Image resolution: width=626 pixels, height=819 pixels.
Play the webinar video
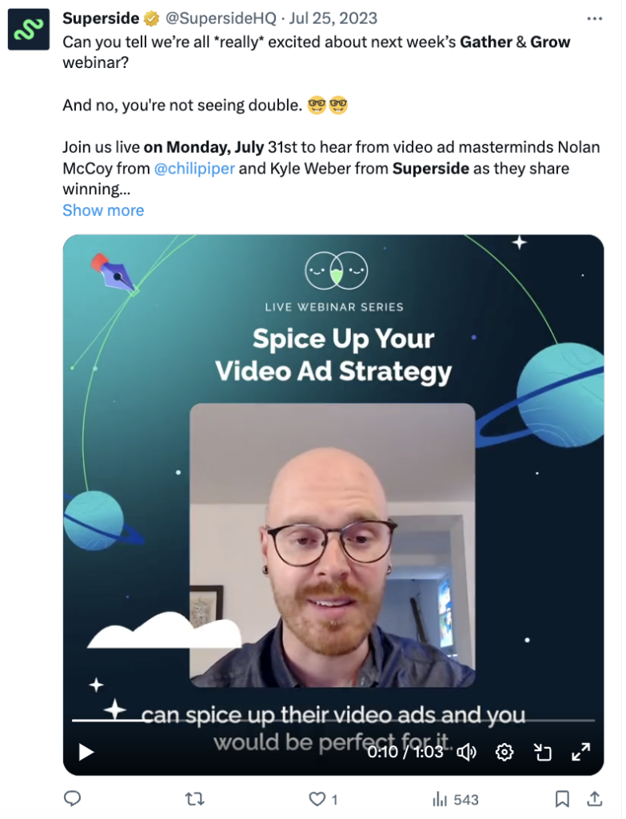pos(86,752)
